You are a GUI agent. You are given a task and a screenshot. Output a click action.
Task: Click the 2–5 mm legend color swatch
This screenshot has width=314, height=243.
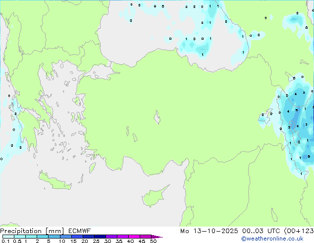pos(43,237)
